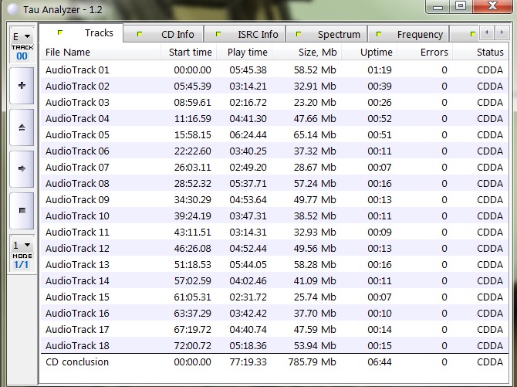Expand the mode 1 dropdown
This screenshot has width=517, height=387.
tap(21, 245)
